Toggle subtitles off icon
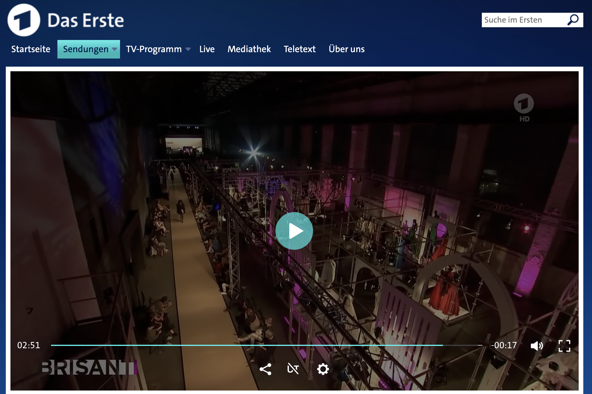The width and height of the screenshot is (592, 394). click(x=293, y=369)
